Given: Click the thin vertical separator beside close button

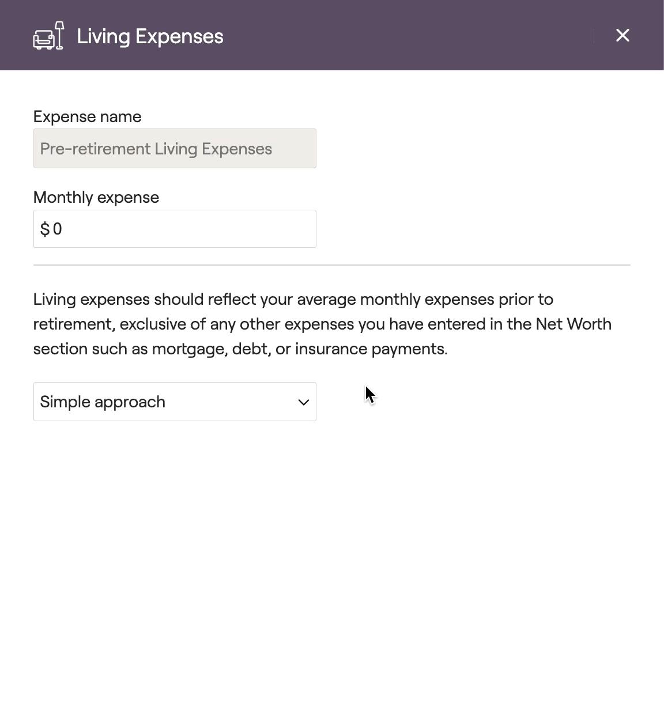Looking at the screenshot, I should click(x=594, y=35).
